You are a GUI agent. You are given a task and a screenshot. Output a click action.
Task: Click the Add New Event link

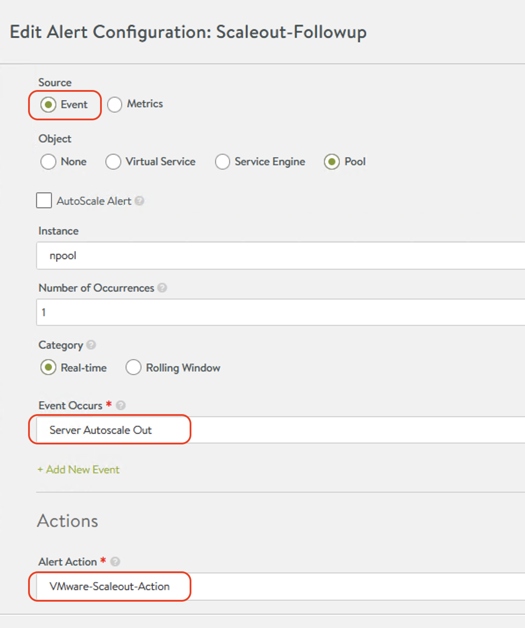[79, 469]
